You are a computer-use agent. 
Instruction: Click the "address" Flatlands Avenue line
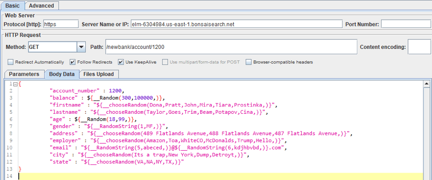(x=201, y=134)
